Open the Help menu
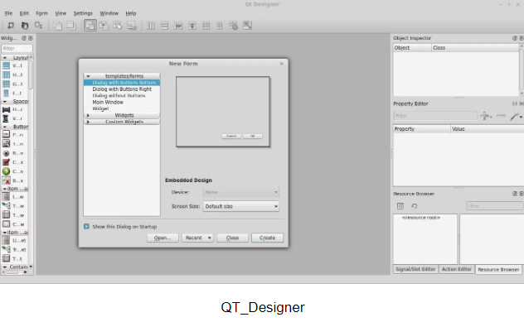 coord(131,13)
